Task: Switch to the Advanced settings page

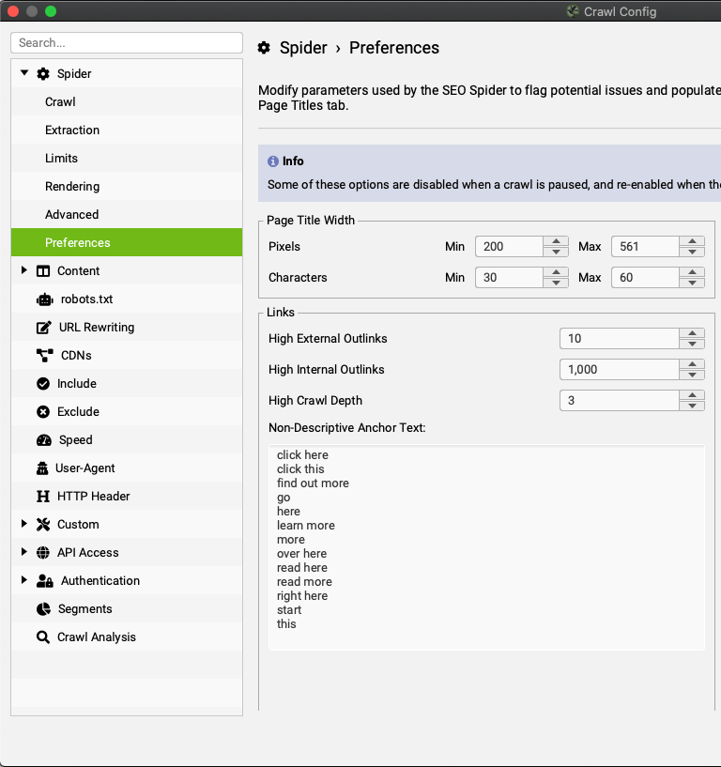Action: (x=72, y=214)
